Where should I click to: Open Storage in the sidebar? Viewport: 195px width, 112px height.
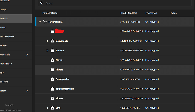point(16,10)
